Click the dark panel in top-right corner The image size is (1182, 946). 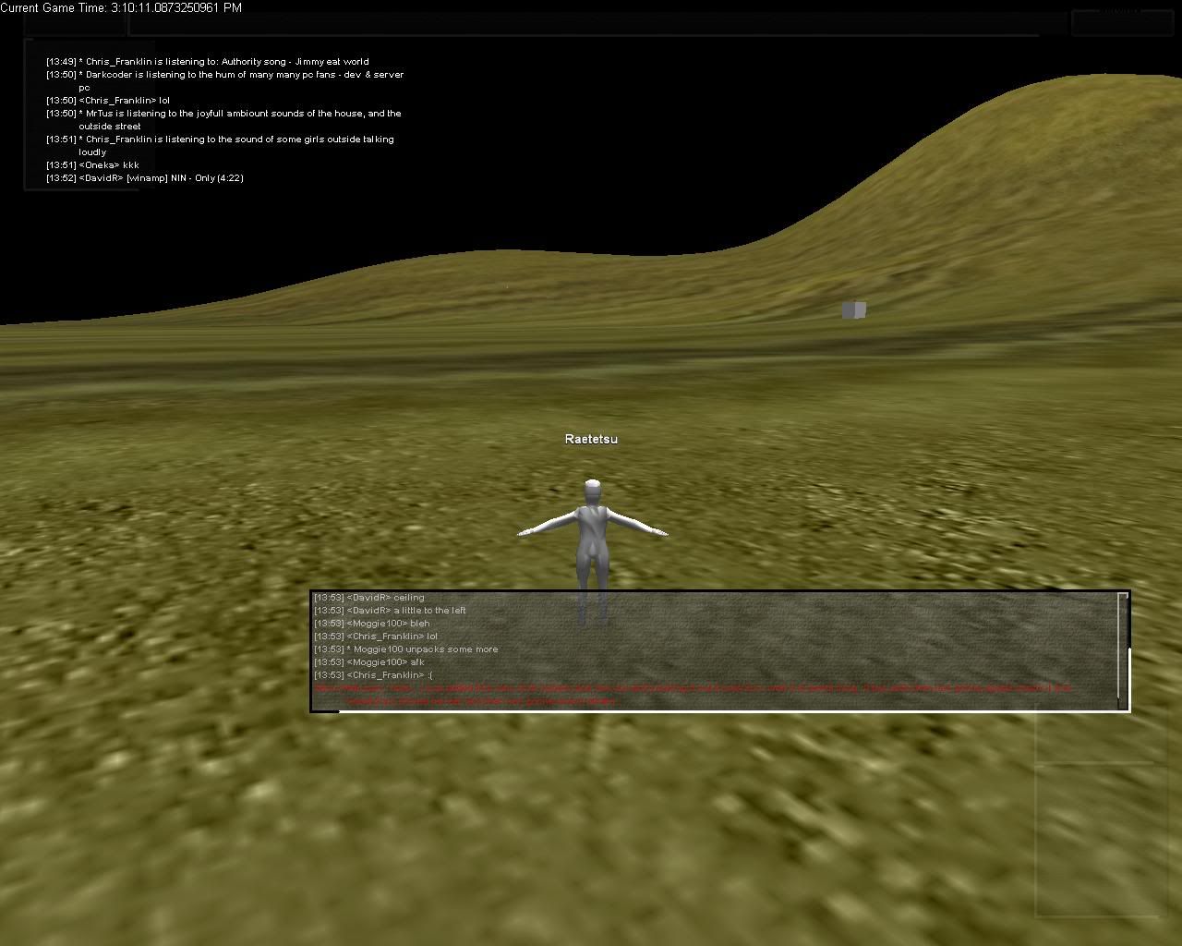1120,23
